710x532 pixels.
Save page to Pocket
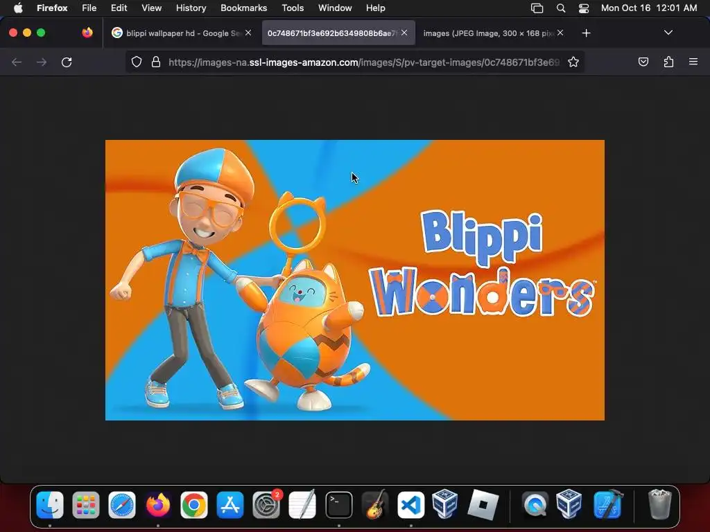643,62
